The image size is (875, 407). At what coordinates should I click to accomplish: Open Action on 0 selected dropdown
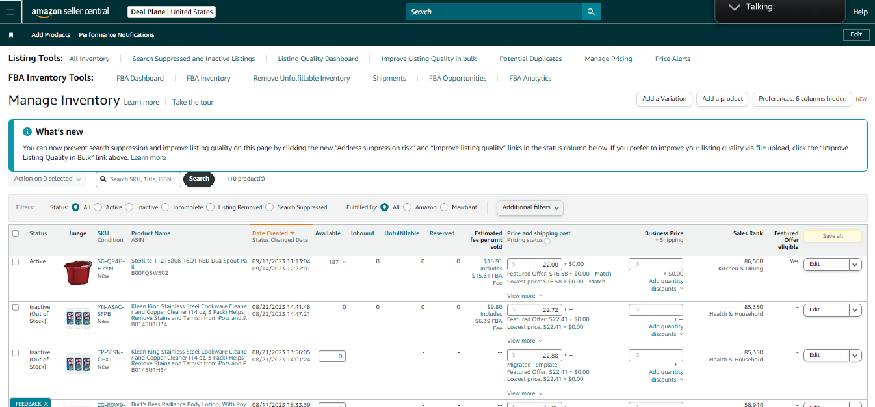click(47, 179)
